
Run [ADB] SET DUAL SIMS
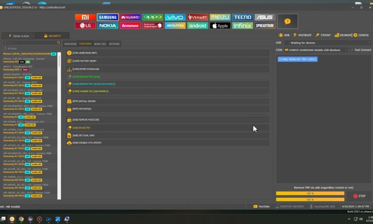168,135
